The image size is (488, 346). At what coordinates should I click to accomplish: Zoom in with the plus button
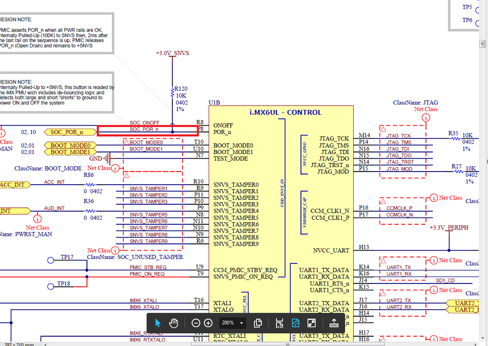208,323
